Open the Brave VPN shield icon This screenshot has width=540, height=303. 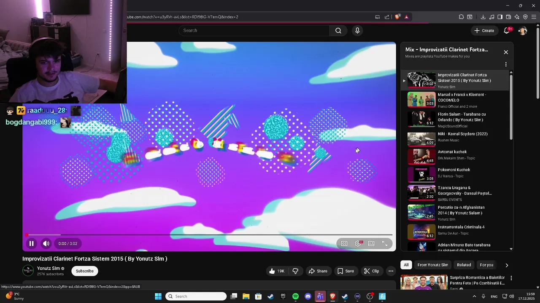[525, 17]
